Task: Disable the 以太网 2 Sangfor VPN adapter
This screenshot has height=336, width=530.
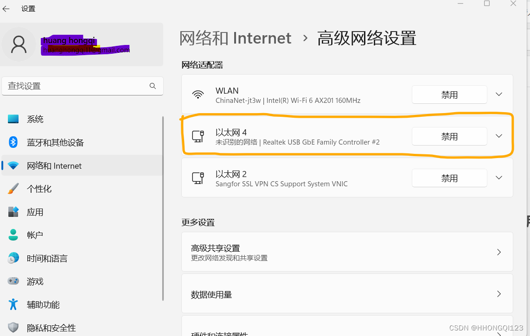Action: click(x=449, y=178)
